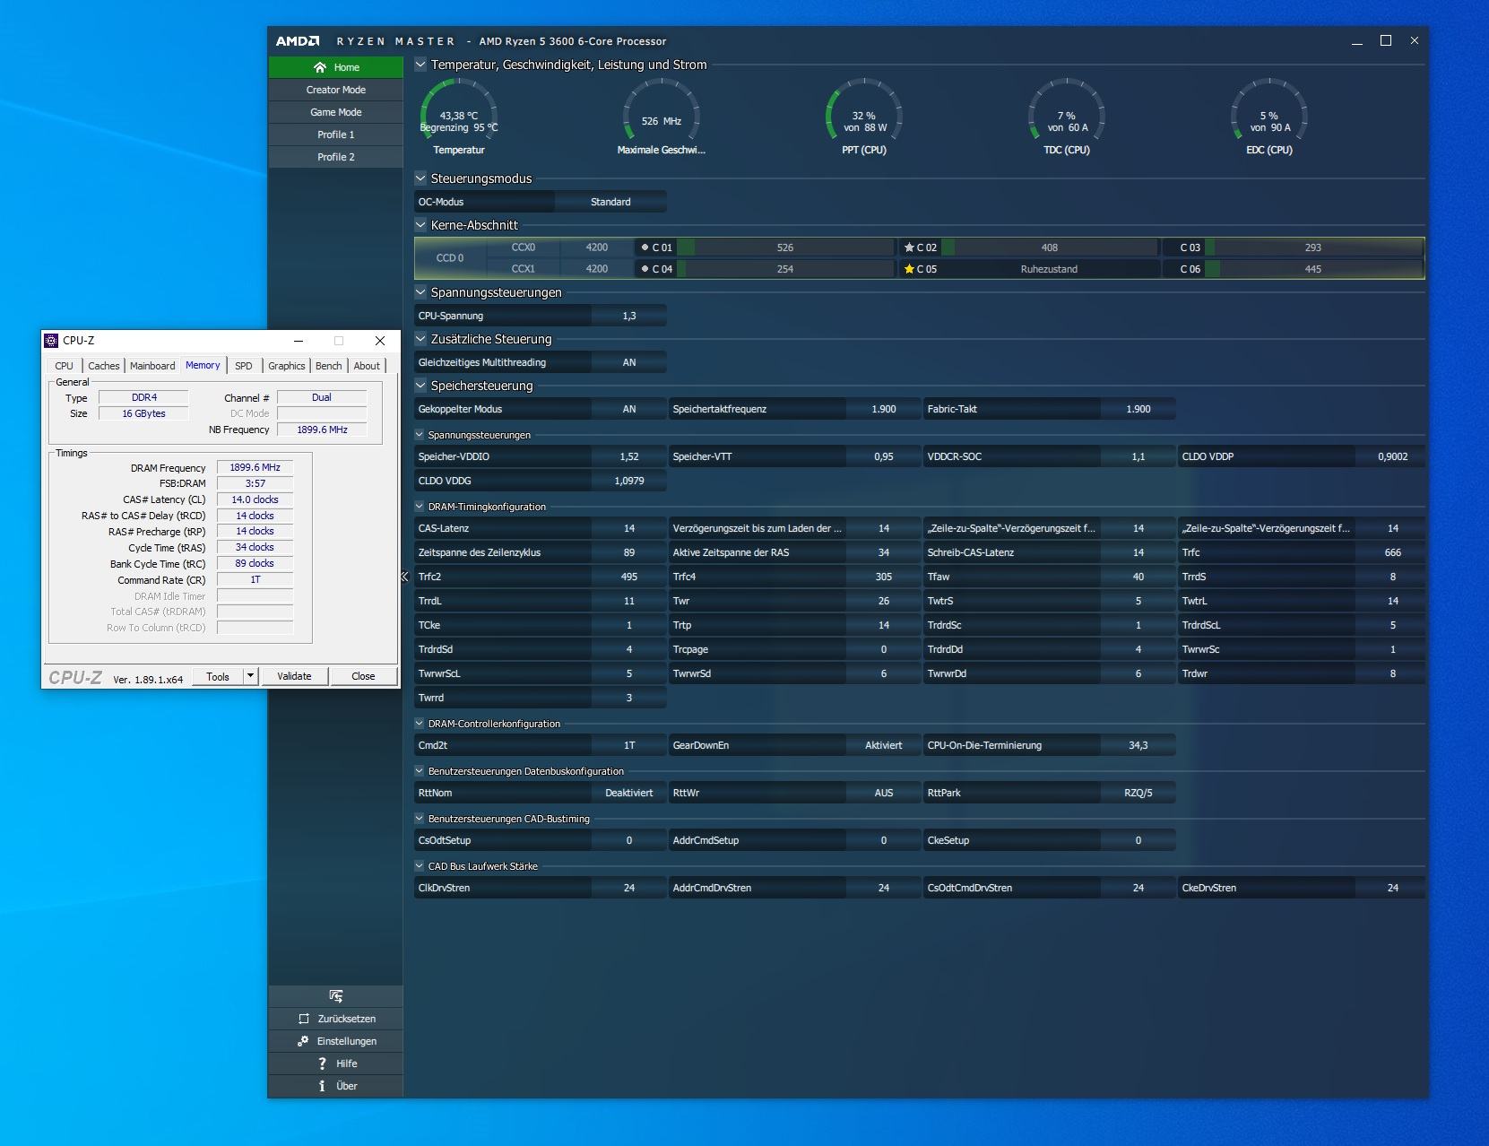Click the Gleichzeitiges Multithreading value AN
This screenshot has height=1146, width=1489.
(x=629, y=362)
